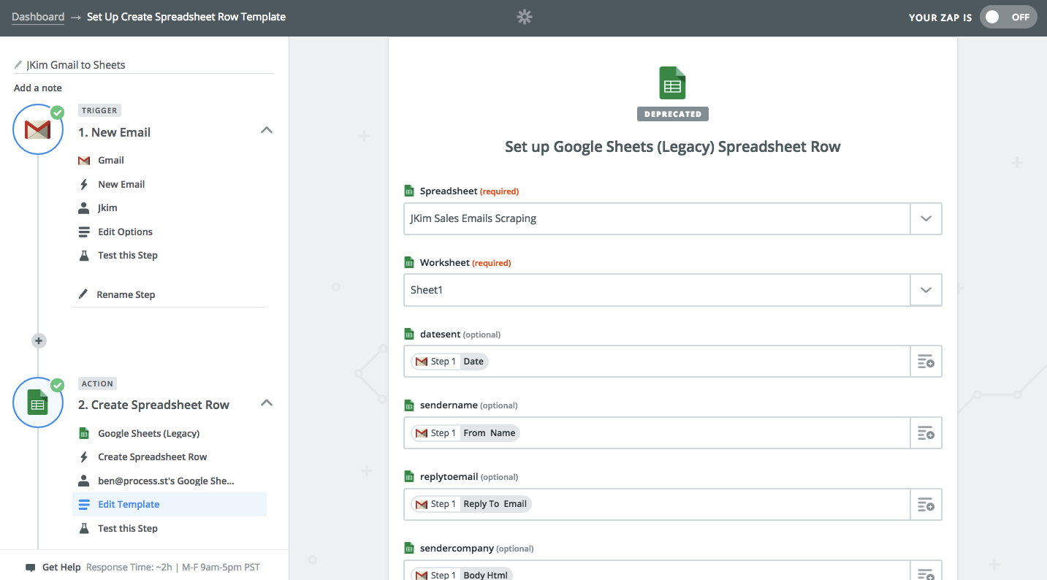Toggle the Zap ON/OFF switch
The height and width of the screenshot is (580, 1047).
point(1008,18)
